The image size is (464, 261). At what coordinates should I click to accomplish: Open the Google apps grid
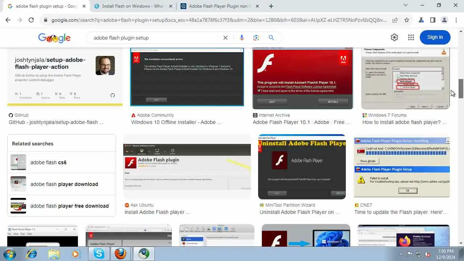[411, 37]
